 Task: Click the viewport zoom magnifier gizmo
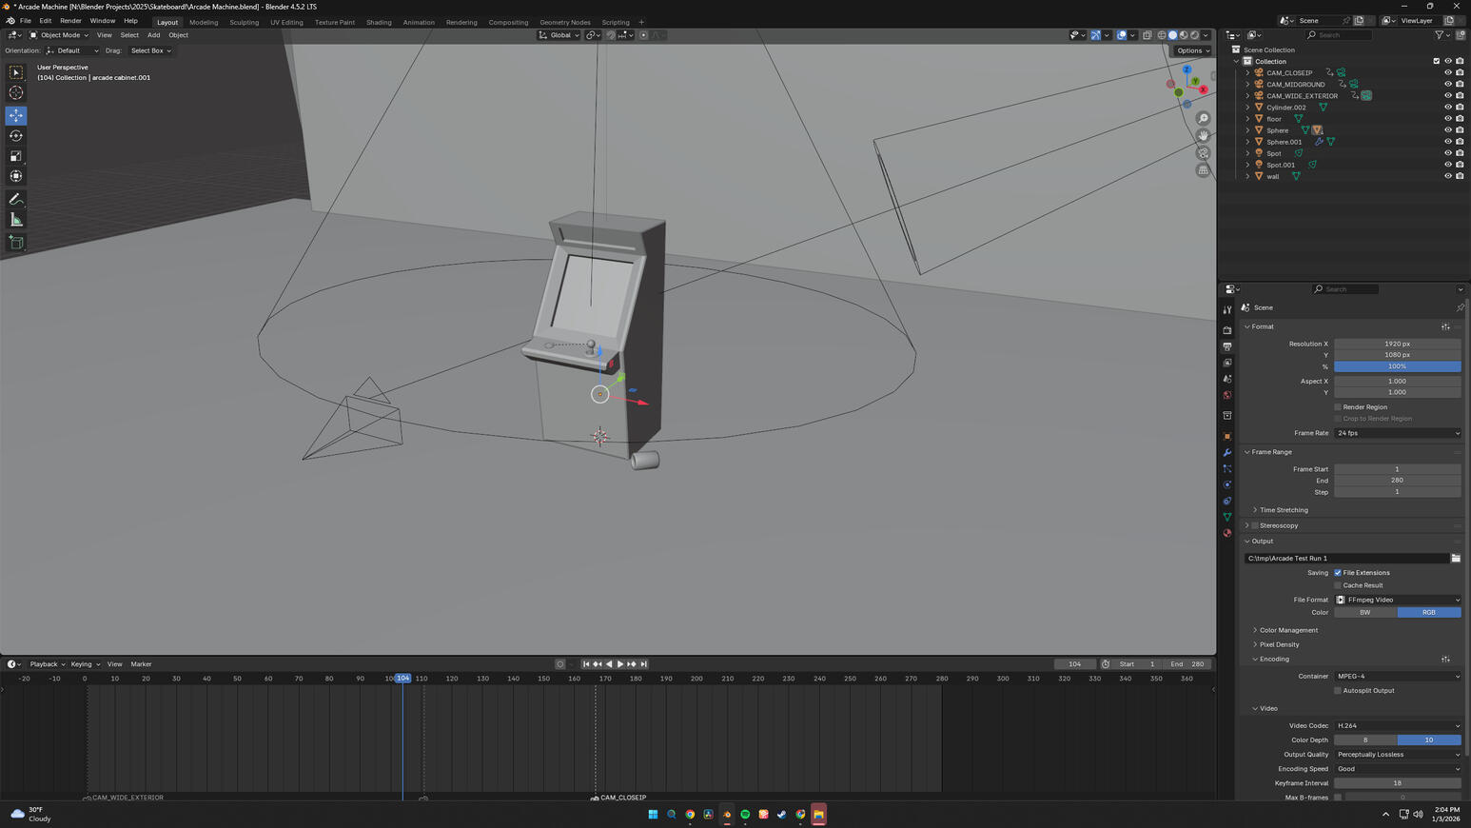pyautogui.click(x=1204, y=119)
